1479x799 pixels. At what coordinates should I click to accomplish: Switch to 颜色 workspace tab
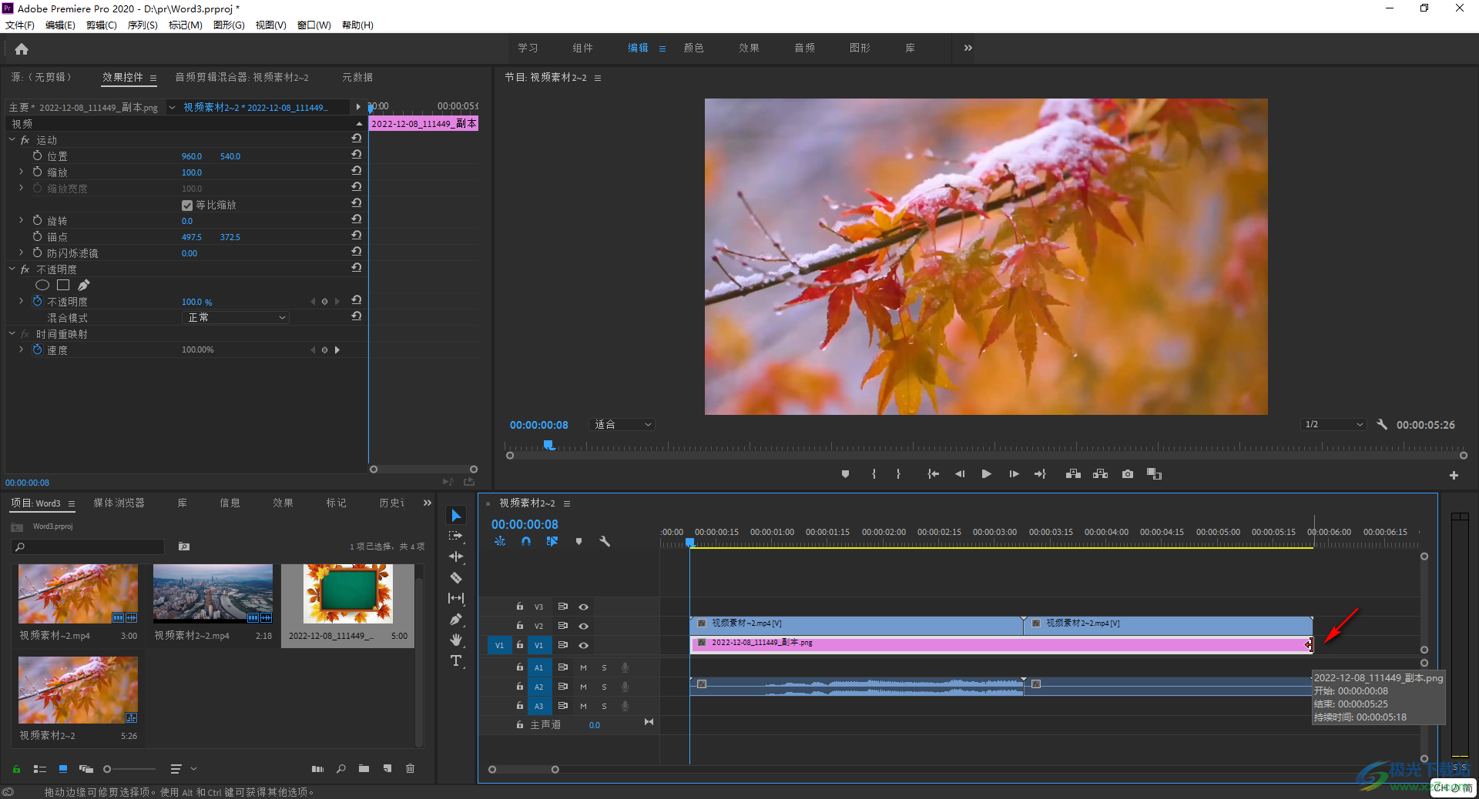tap(693, 48)
